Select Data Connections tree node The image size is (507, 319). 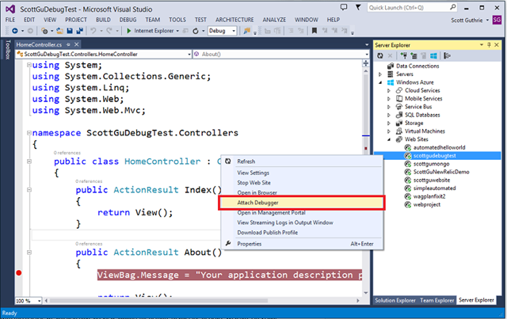[x=417, y=66]
